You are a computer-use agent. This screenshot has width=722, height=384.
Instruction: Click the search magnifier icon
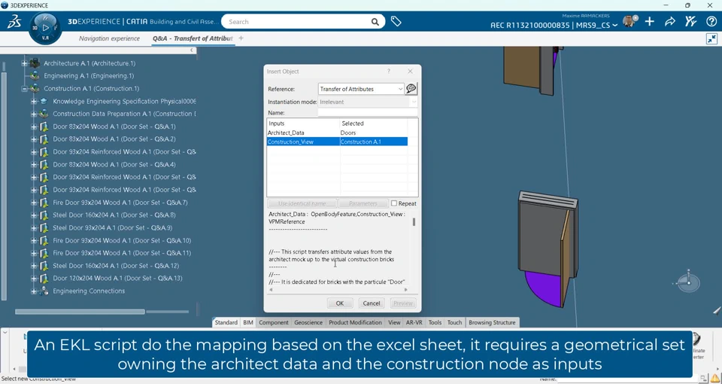375,22
